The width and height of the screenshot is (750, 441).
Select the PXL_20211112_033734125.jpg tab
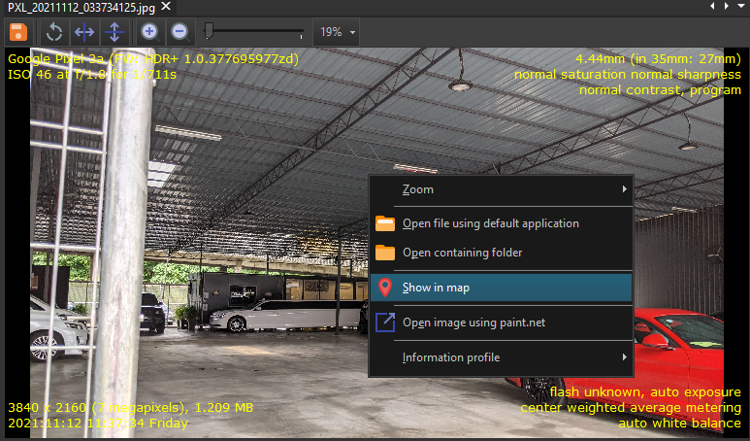(78, 7)
